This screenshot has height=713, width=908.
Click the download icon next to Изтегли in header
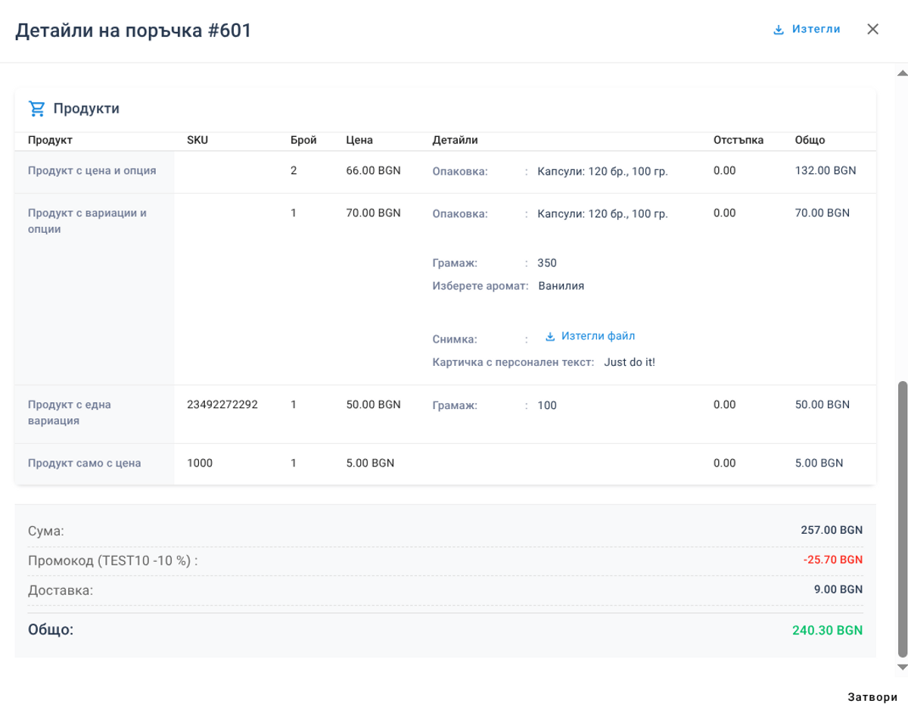coord(779,30)
